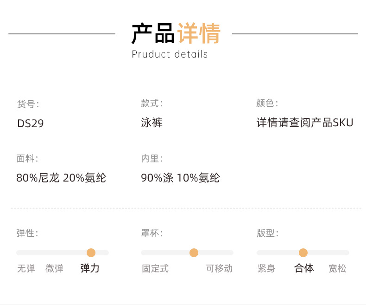The image size is (366, 305).
Task: Pick the 合体 fit label
Action: (x=304, y=268)
